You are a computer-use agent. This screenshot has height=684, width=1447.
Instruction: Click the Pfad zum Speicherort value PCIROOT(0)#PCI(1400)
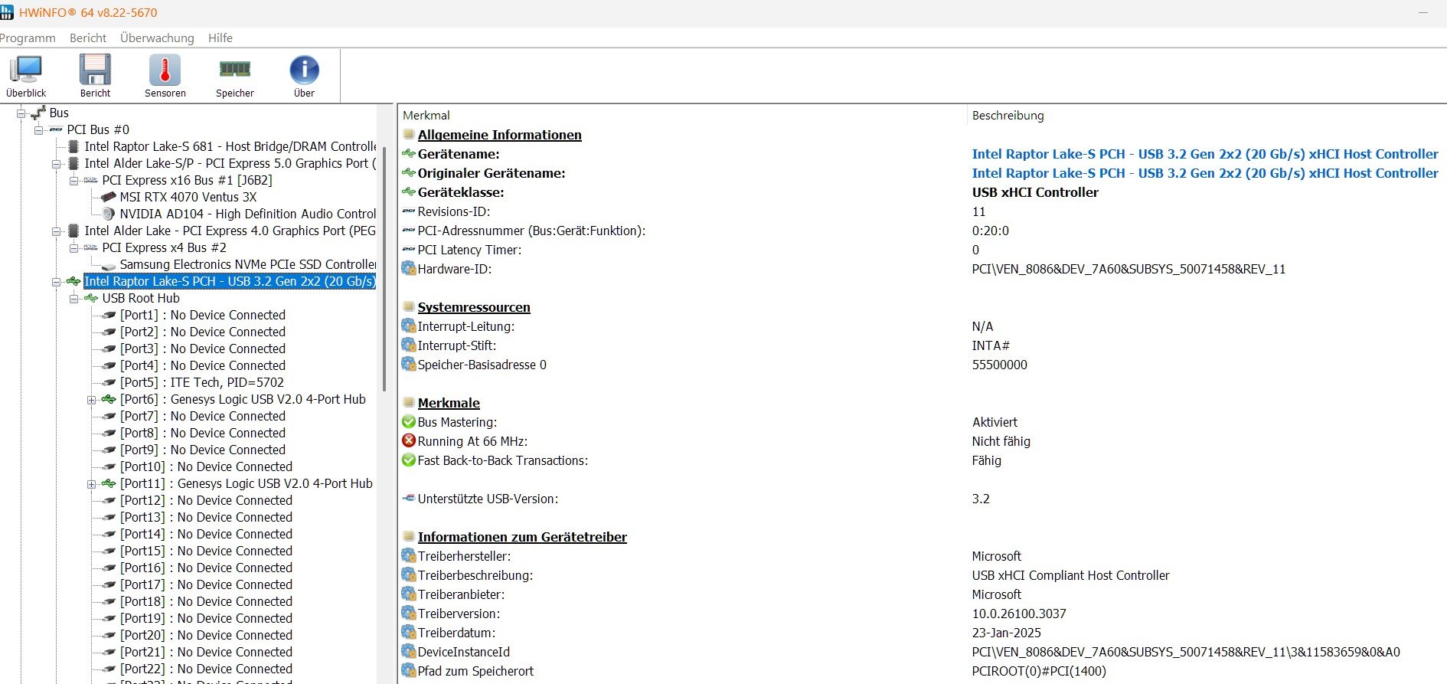(1039, 671)
